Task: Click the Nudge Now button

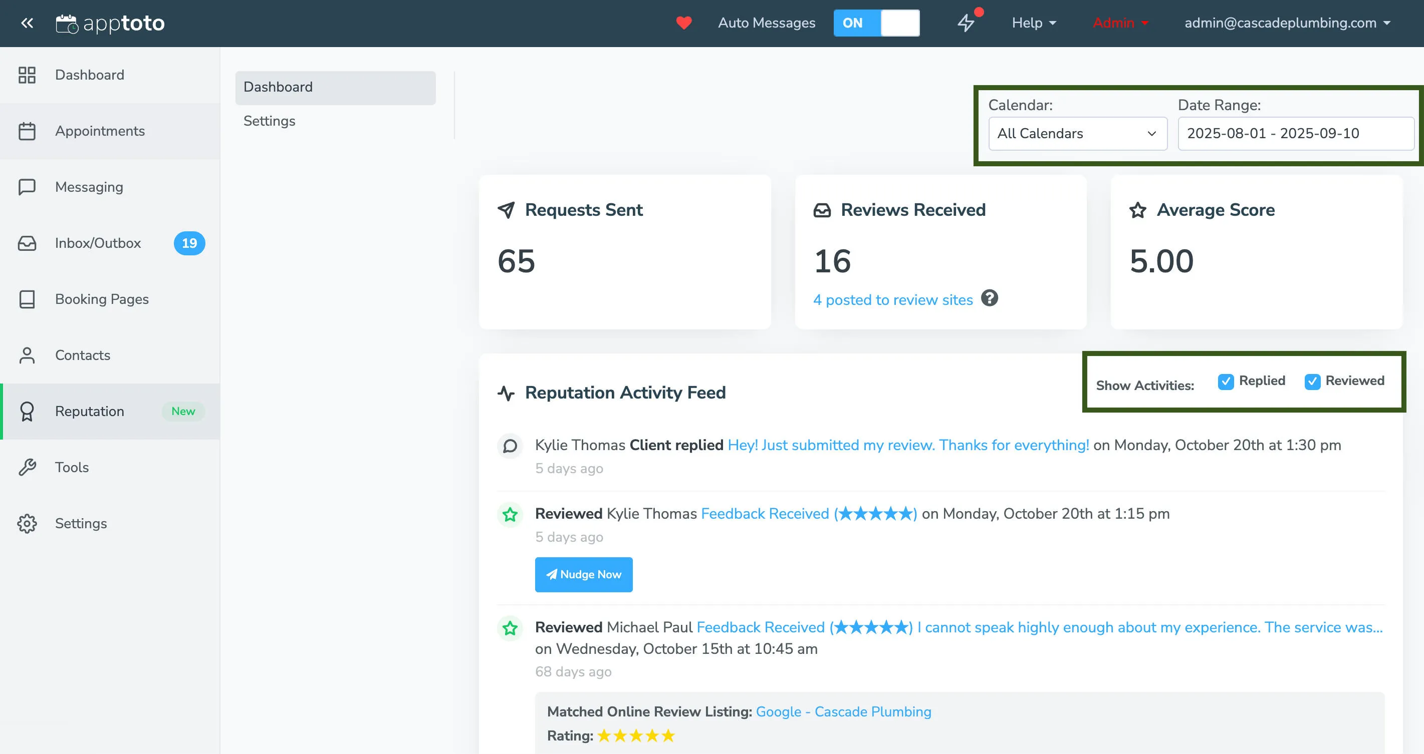Action: coord(584,574)
